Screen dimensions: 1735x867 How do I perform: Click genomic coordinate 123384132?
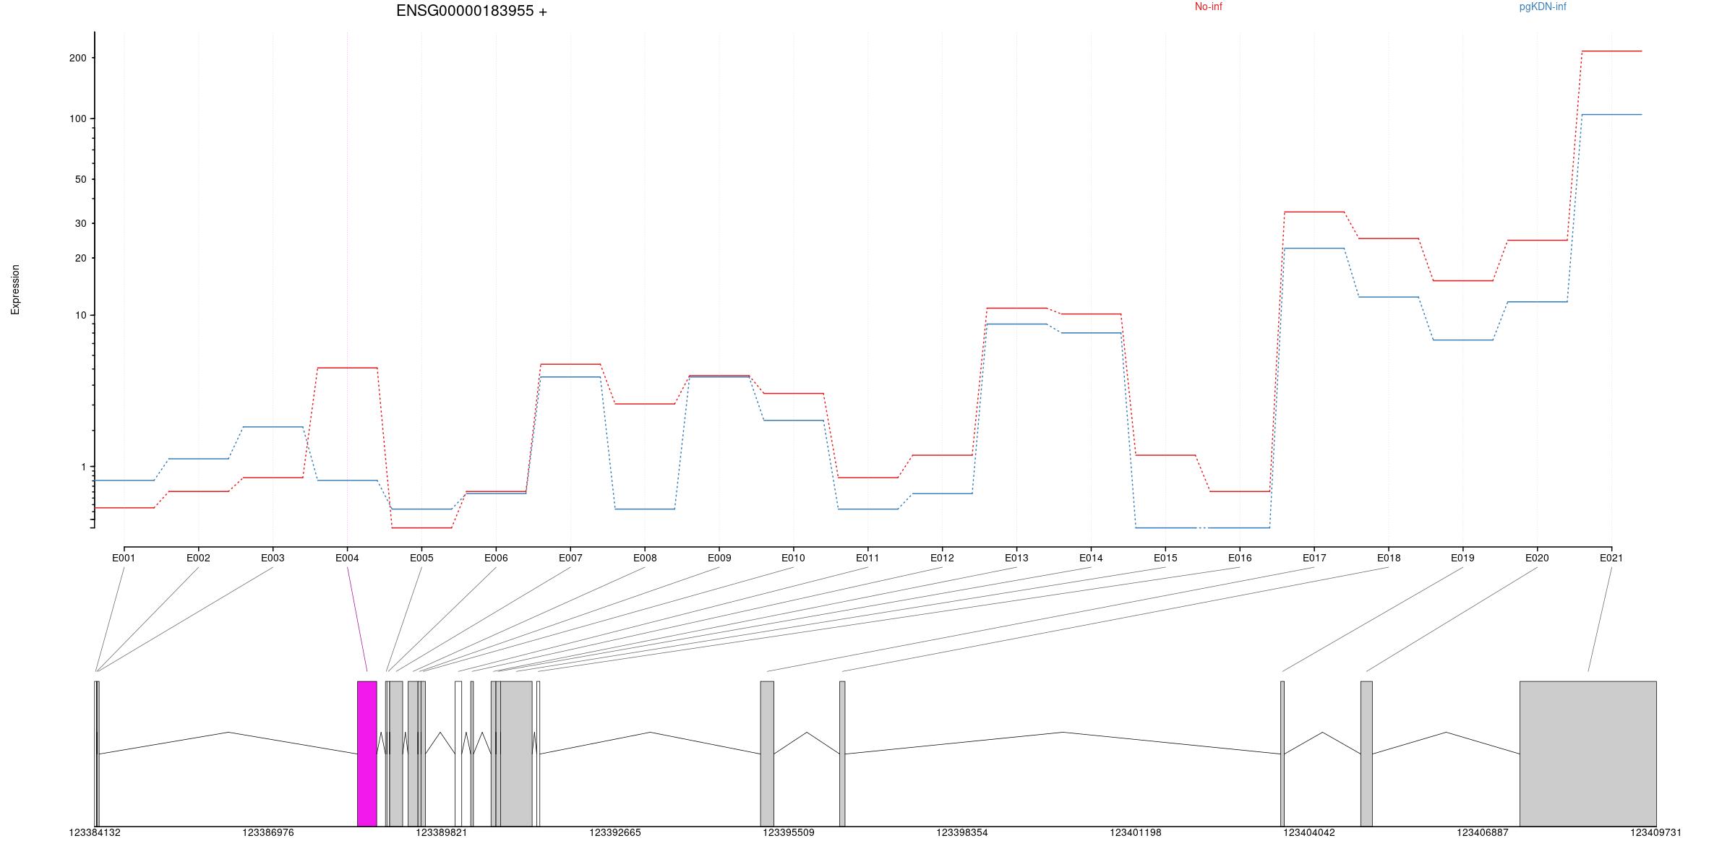(x=95, y=833)
